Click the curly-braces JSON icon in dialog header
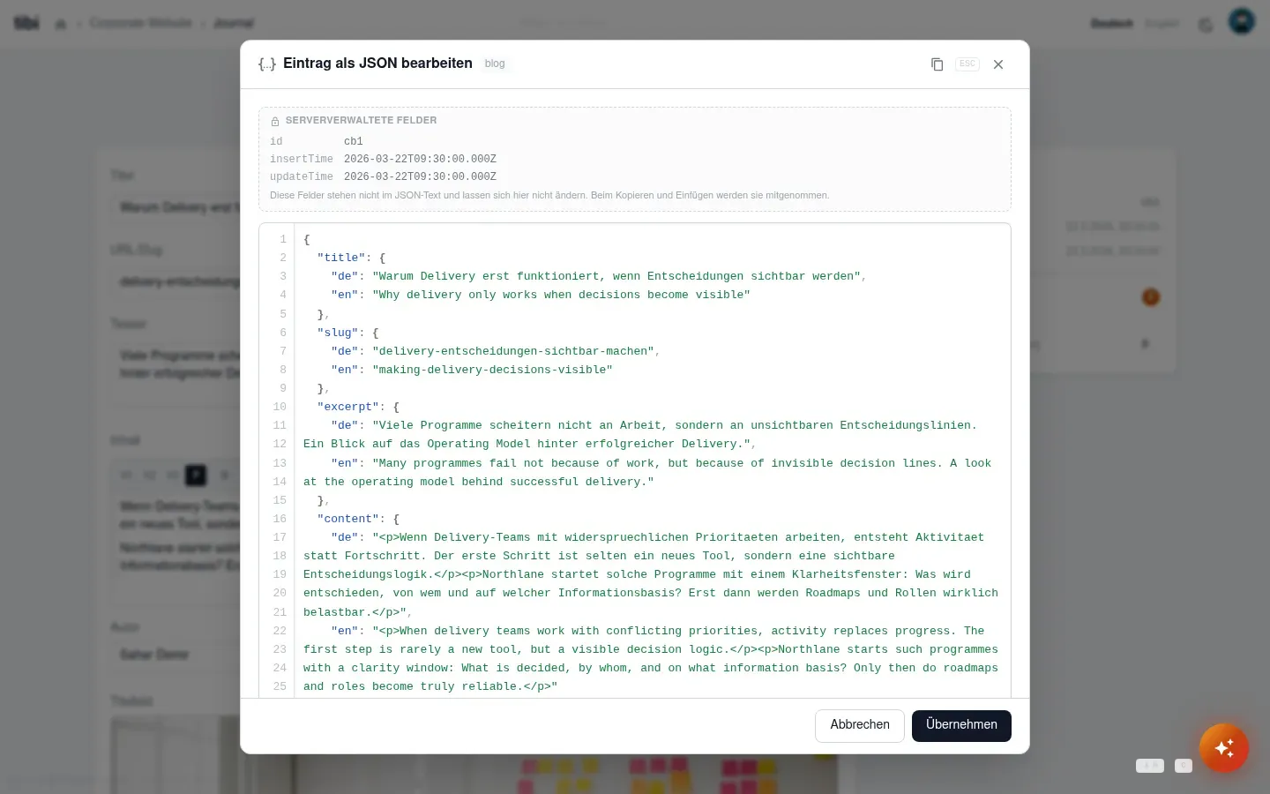This screenshot has width=1270, height=794. click(x=266, y=64)
